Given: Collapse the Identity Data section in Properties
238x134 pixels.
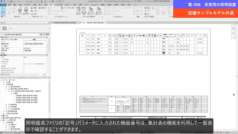Looking at the screenshot, I should pos(47,55).
